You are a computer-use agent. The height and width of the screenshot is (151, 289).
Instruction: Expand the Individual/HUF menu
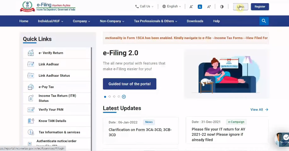point(51,21)
